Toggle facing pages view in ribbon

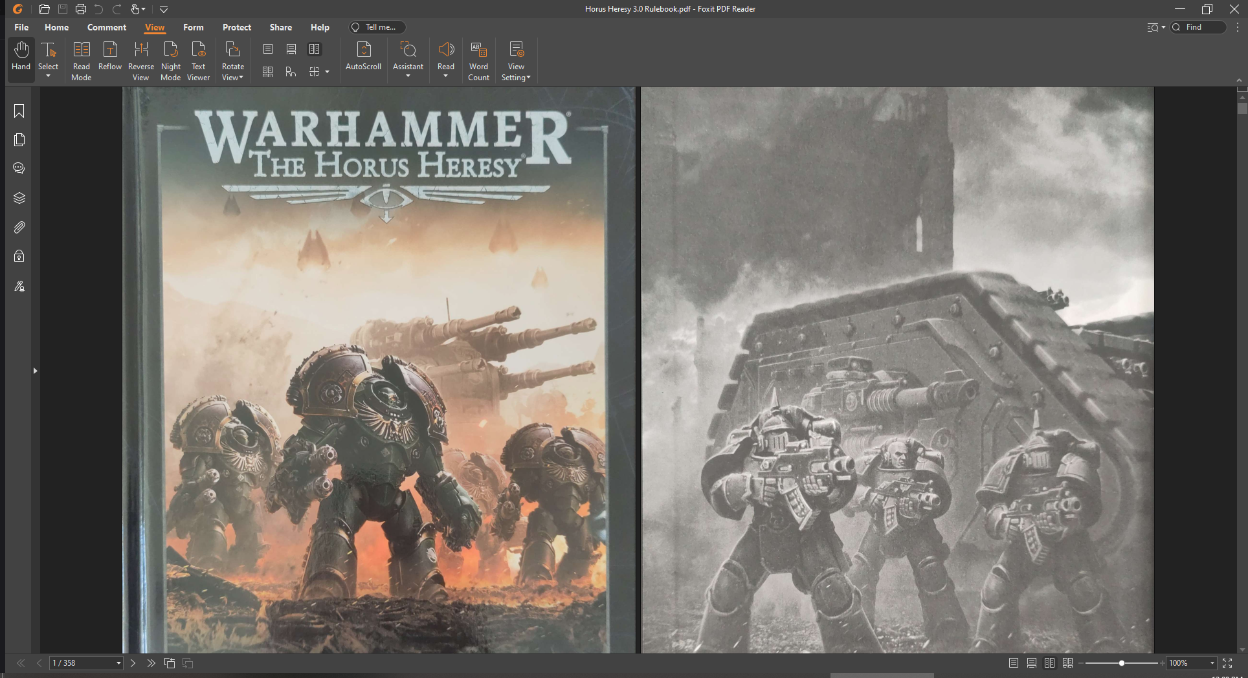[x=315, y=49]
